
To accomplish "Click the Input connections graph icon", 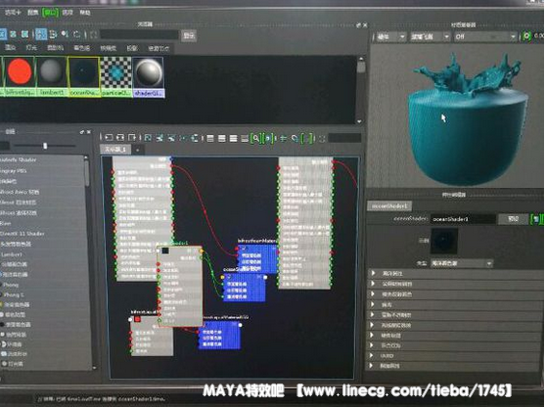I will (109, 138).
